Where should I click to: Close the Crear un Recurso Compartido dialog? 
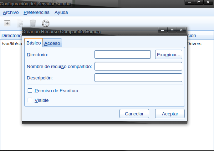pos(181,30)
